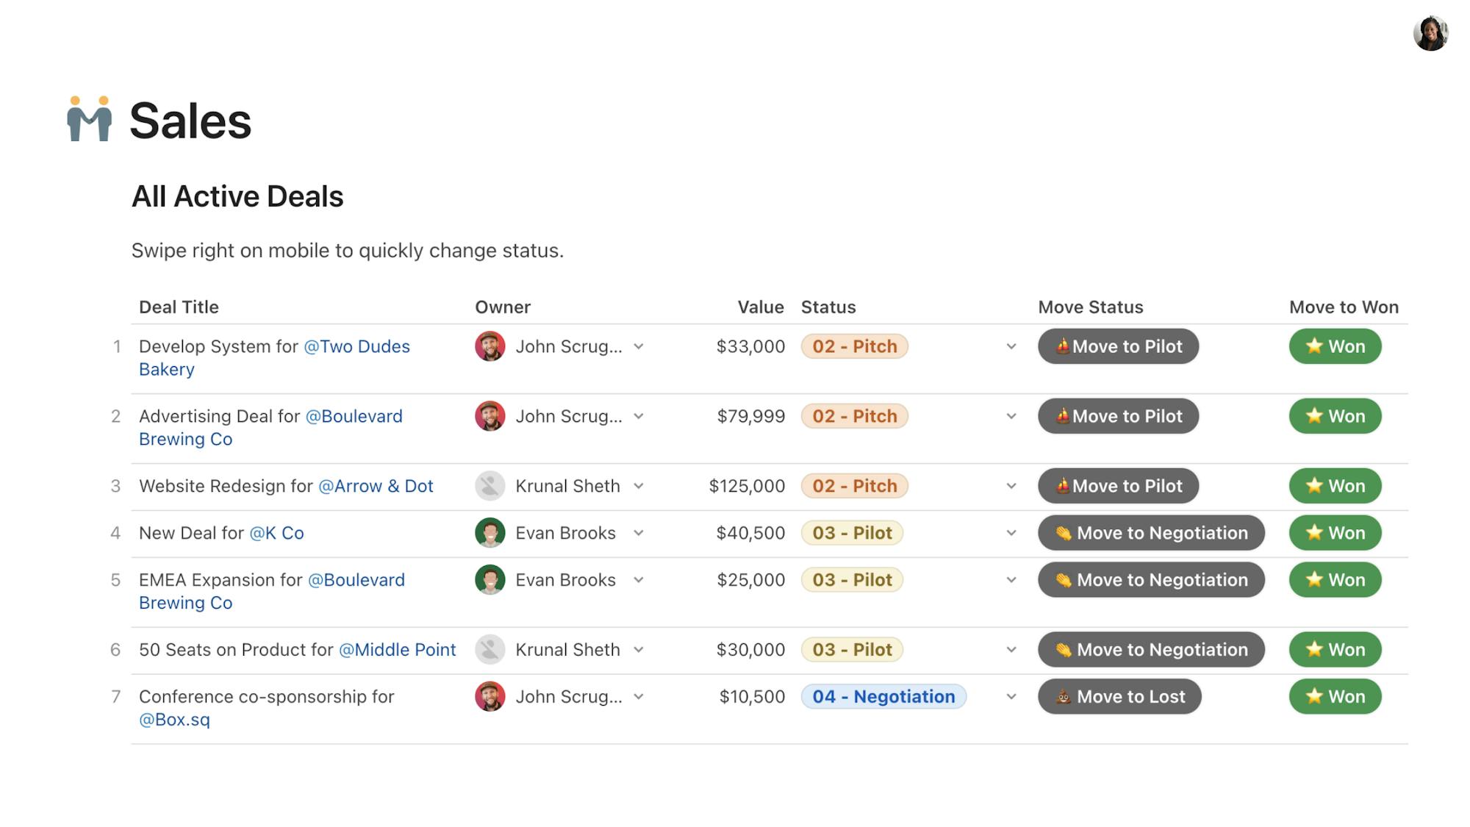Open owner dropdown for Two Dudes Bakery deal

(639, 346)
